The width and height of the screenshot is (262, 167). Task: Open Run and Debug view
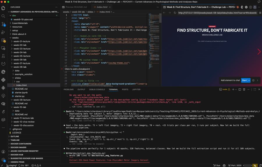[3, 32]
